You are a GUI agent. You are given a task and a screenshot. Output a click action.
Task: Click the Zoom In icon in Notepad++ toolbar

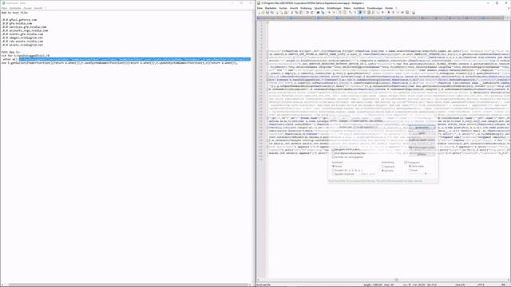329,13
